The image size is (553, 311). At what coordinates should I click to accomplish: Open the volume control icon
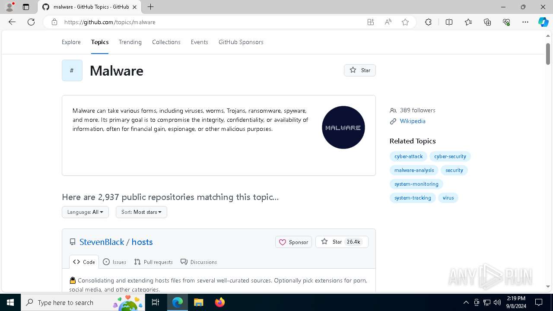coord(497,302)
